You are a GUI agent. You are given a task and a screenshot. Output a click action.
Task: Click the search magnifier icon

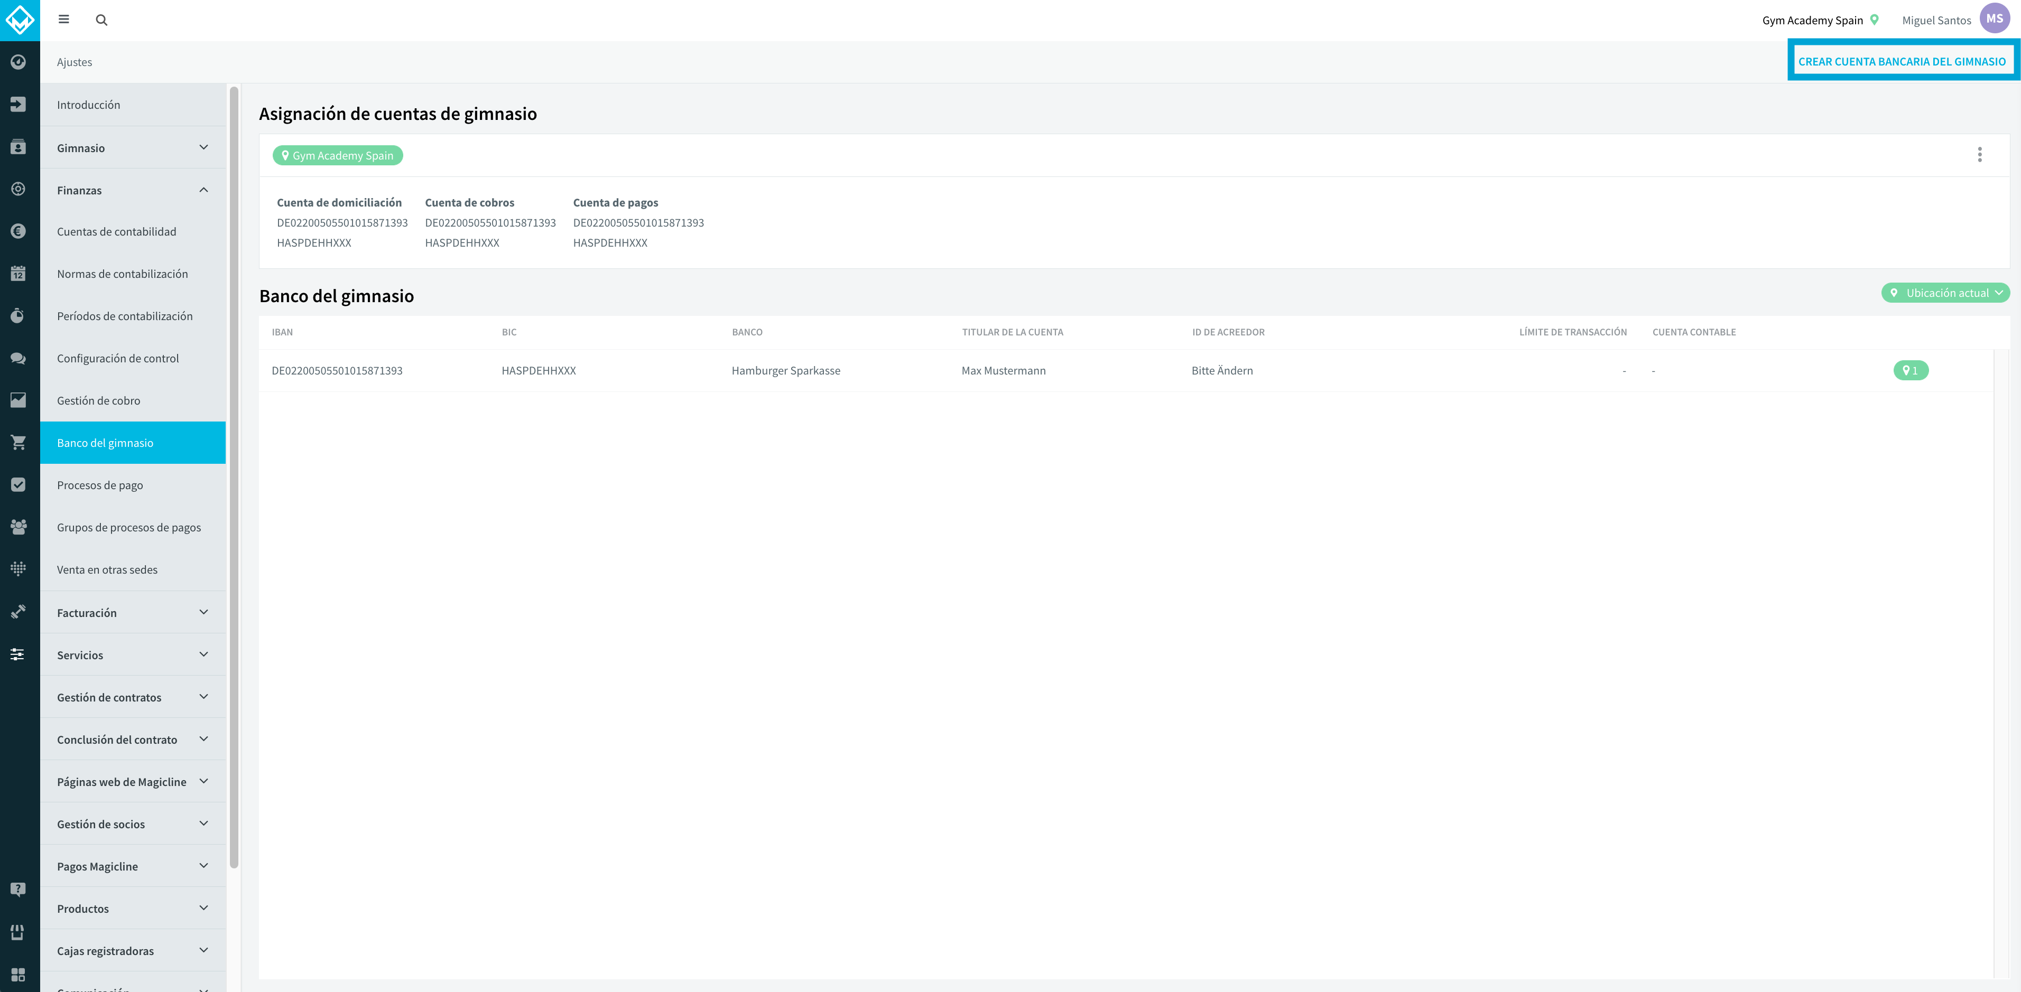101,21
